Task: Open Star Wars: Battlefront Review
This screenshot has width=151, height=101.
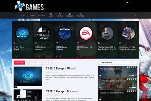Action: point(110,69)
